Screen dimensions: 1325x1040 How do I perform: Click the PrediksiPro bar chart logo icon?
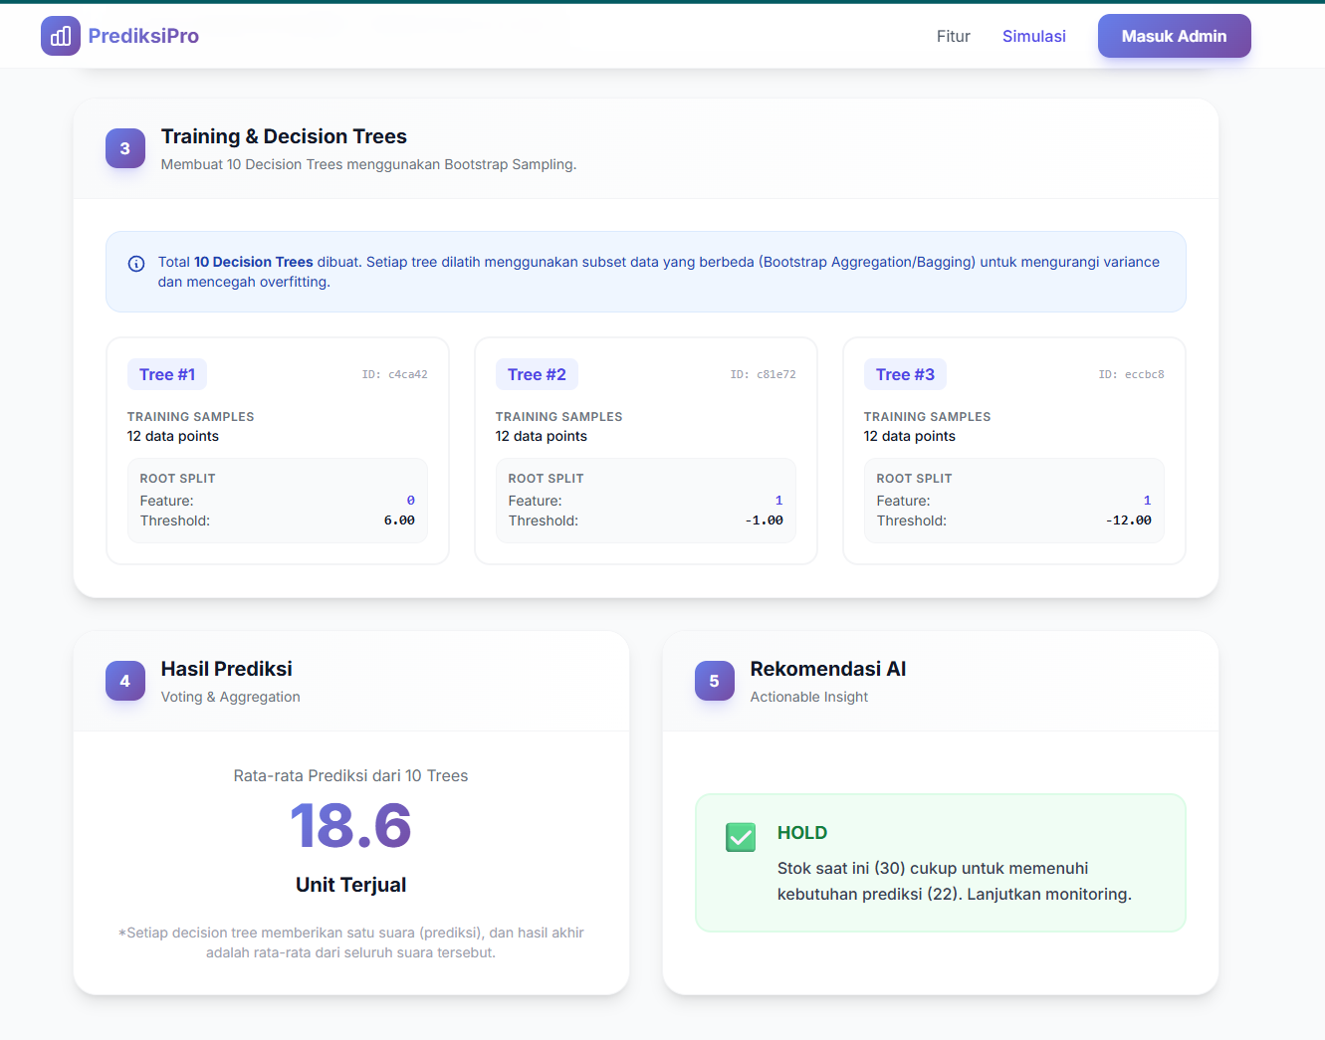61,36
